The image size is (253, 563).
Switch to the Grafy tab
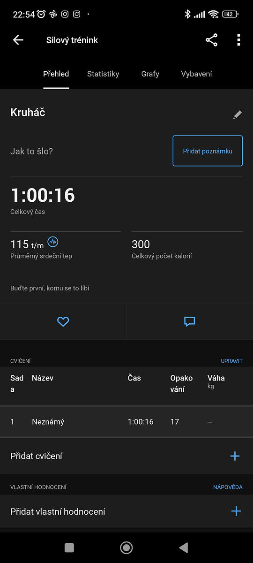click(150, 74)
